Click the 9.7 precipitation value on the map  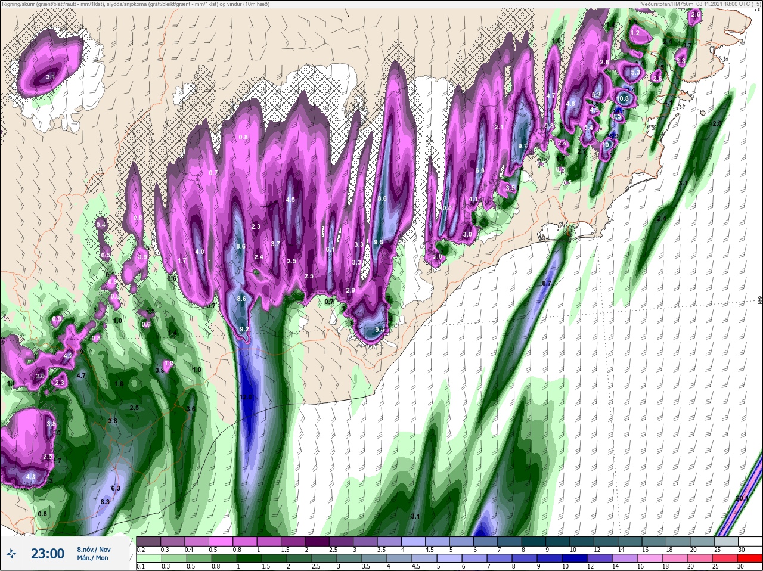pyautogui.click(x=523, y=146)
